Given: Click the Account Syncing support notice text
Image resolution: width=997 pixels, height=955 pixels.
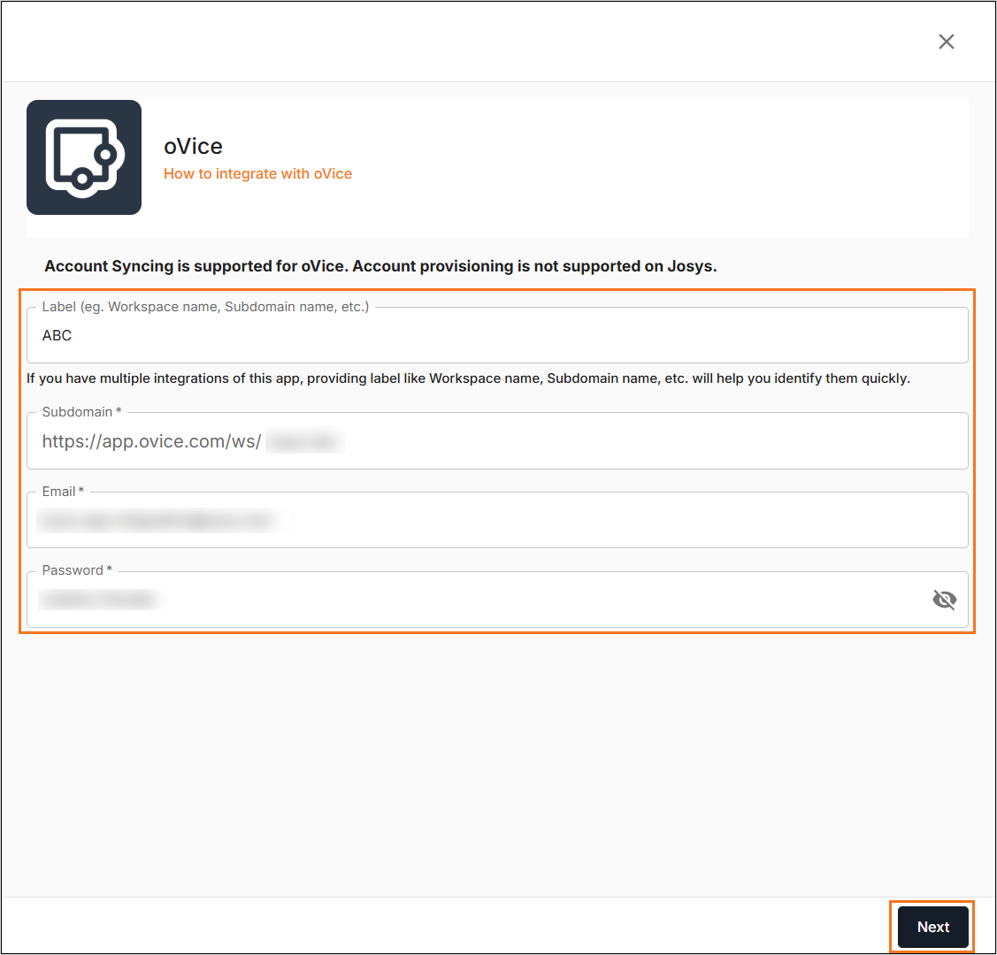Looking at the screenshot, I should (x=380, y=266).
